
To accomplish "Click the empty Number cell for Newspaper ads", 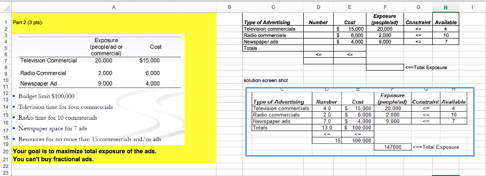I will 318,42.
